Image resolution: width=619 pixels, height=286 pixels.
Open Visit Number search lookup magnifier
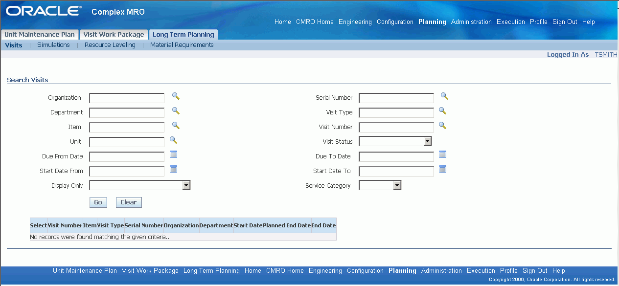442,126
